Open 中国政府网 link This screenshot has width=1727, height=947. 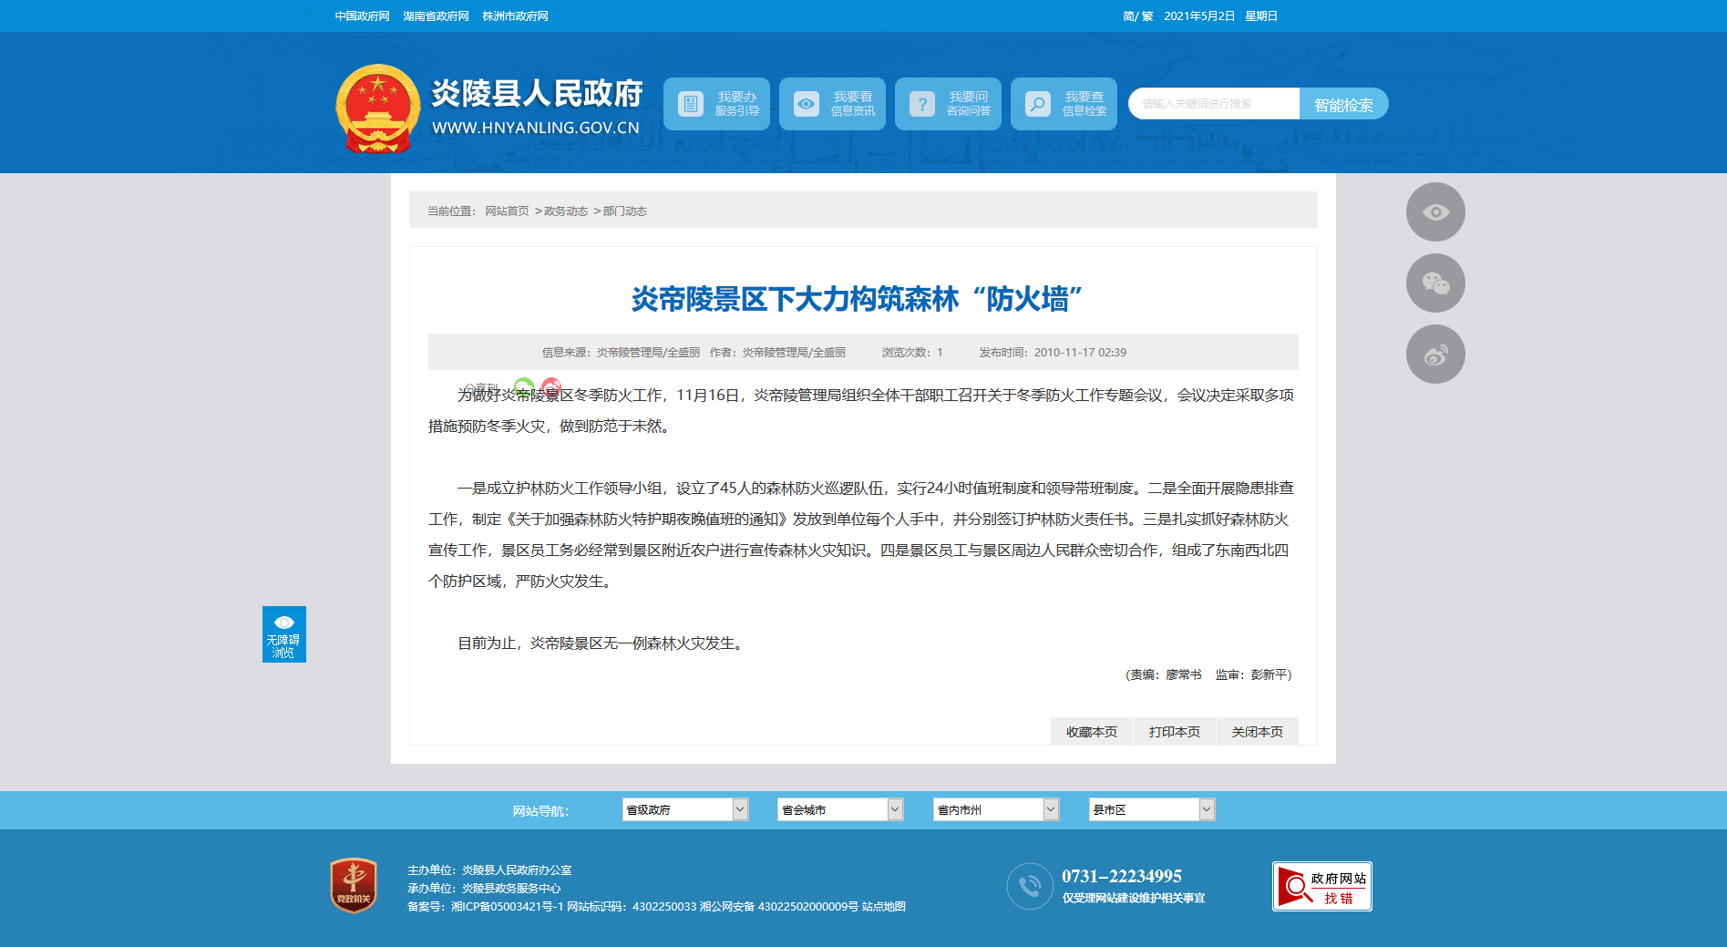[362, 16]
